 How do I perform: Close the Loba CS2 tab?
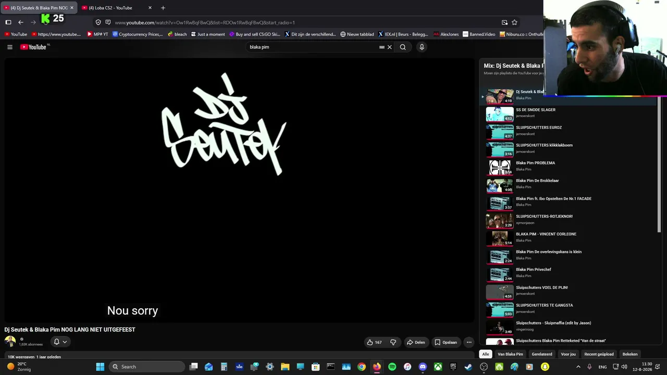(x=150, y=8)
